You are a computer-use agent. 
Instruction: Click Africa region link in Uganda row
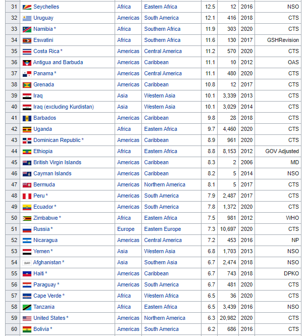click(124, 129)
